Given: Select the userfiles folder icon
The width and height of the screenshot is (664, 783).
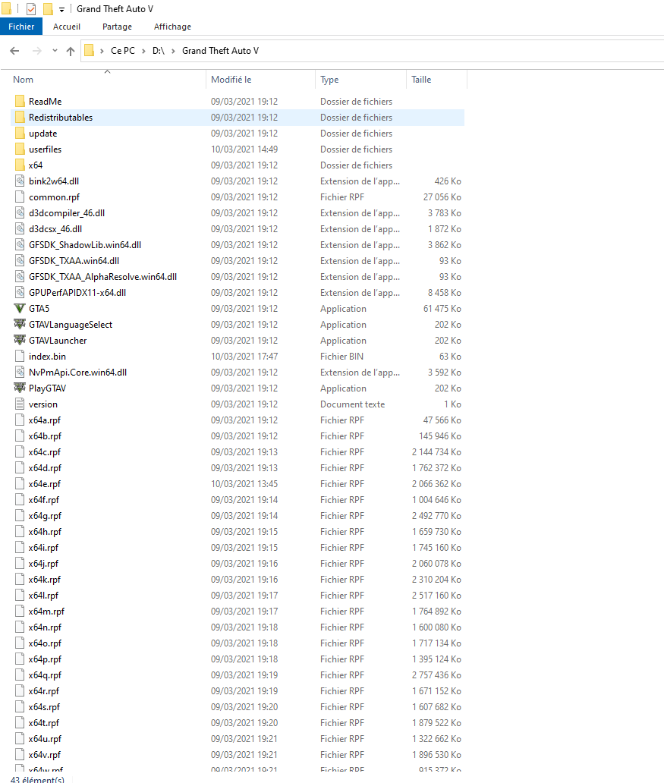Looking at the screenshot, I should [x=18, y=149].
